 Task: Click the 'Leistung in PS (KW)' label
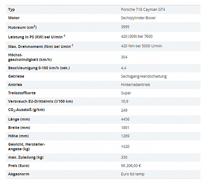37,37
